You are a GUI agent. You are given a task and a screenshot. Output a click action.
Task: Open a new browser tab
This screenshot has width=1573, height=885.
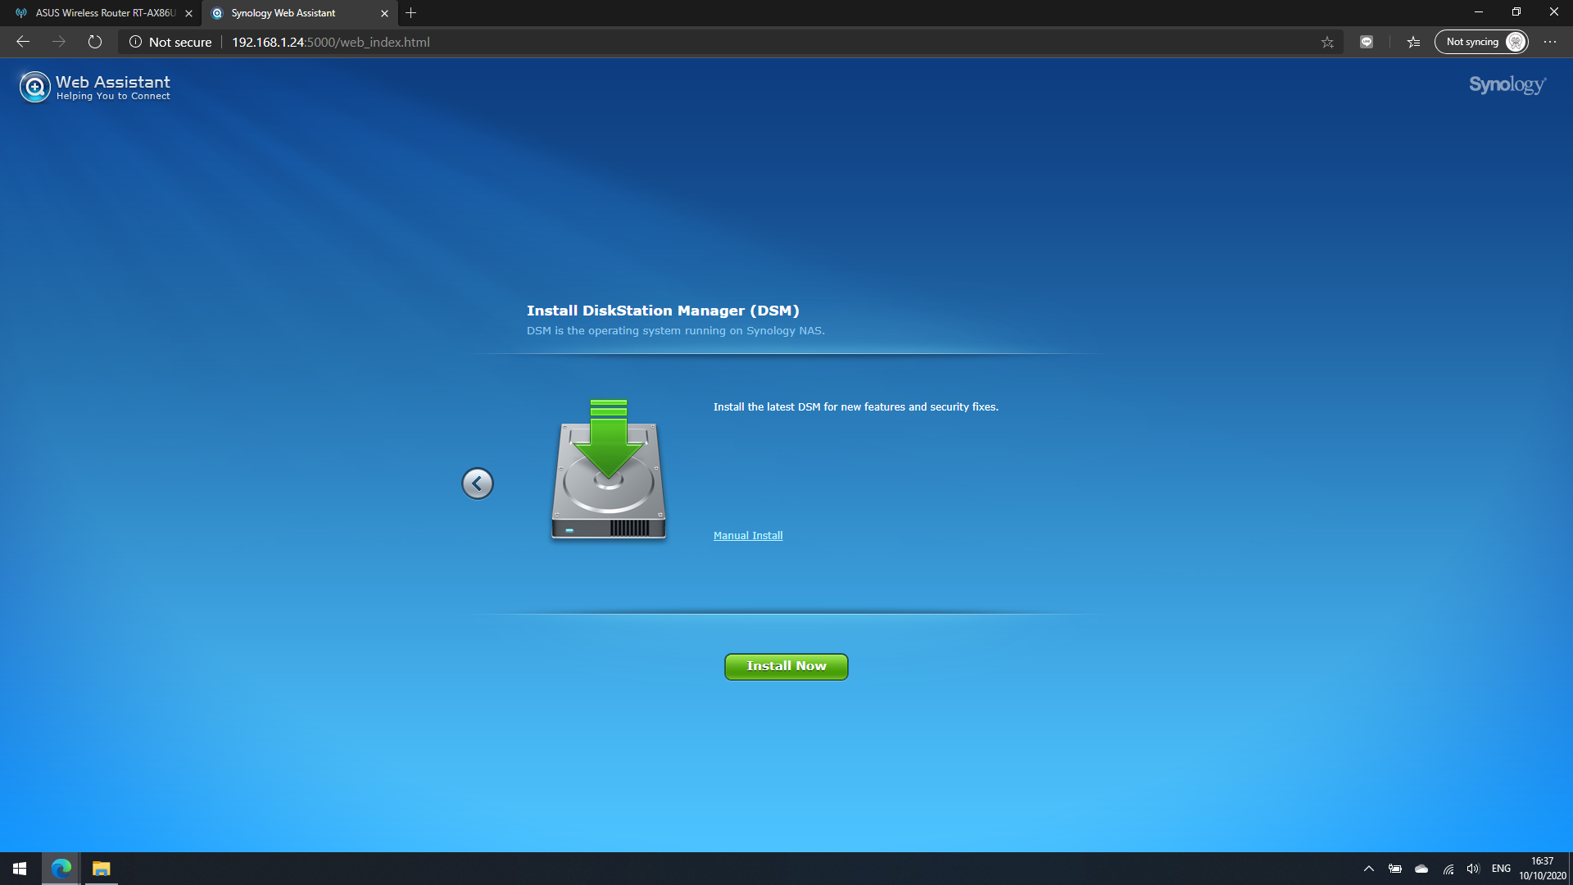[411, 13]
